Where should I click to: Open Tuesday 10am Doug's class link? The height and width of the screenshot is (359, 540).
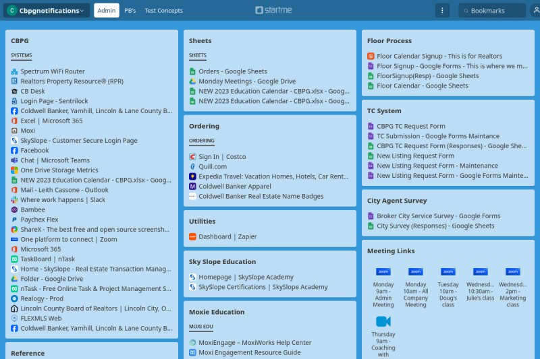pos(448,287)
